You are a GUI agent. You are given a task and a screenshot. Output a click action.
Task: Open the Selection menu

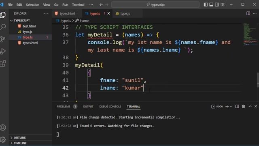click(32, 4)
